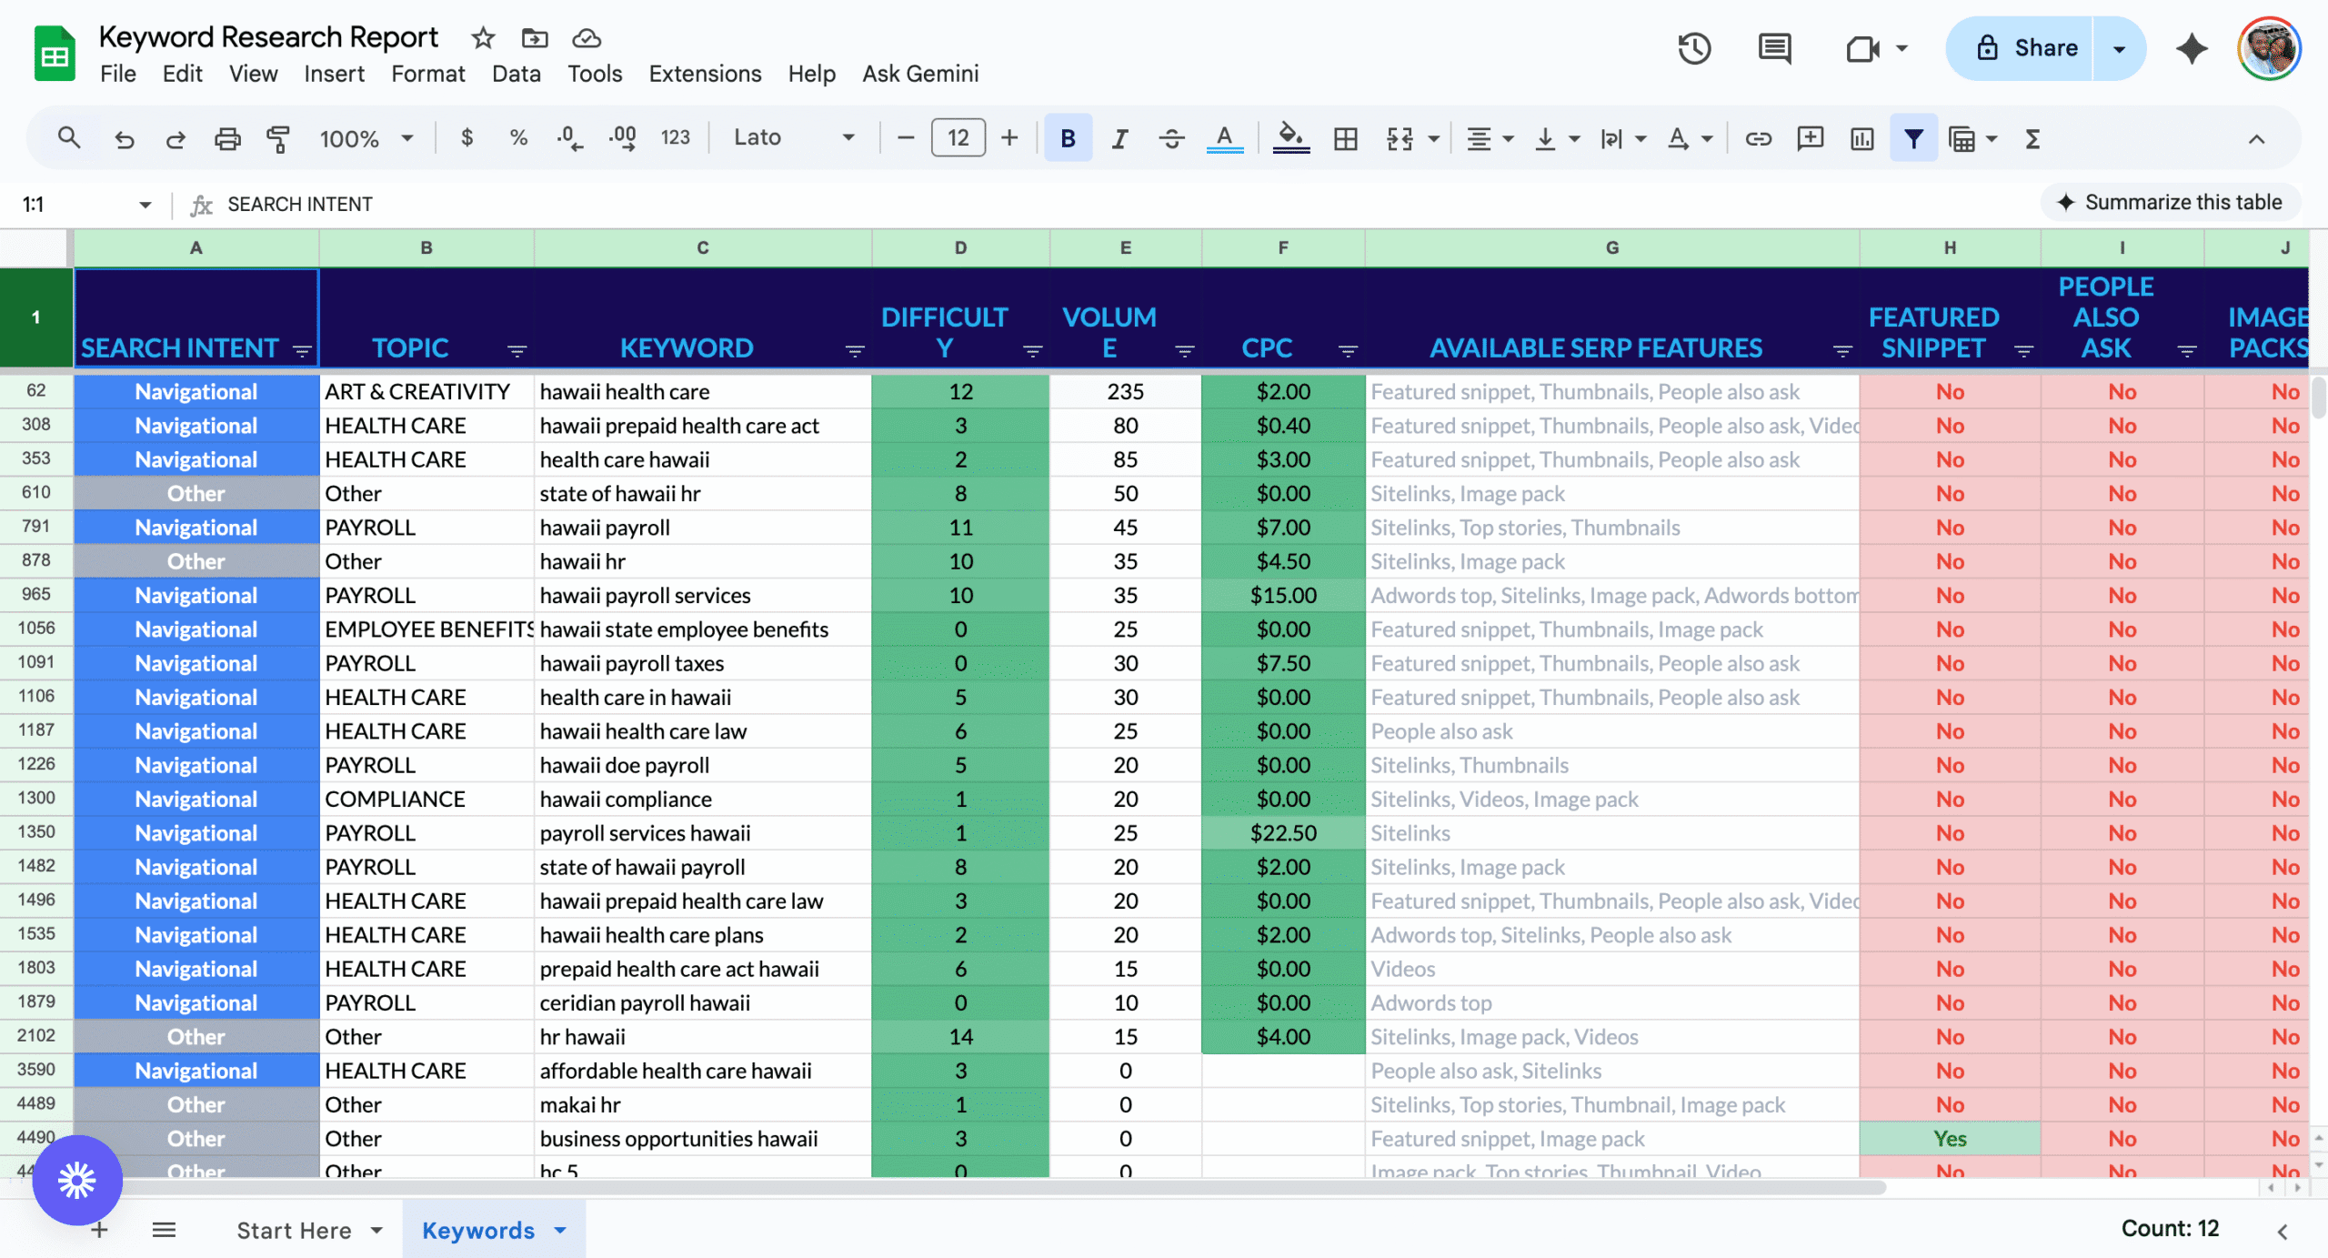Add a new sheet with the plus button
This screenshot has height=1258, width=2328.
(98, 1230)
